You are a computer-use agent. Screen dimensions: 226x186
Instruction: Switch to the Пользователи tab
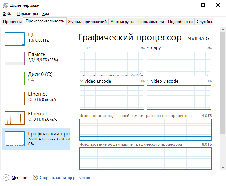click(151, 22)
